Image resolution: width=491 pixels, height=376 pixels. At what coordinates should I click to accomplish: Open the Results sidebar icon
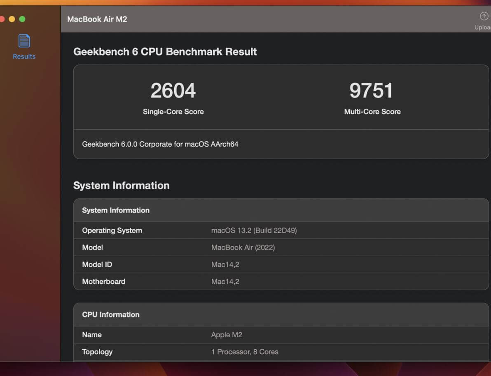[x=24, y=41]
